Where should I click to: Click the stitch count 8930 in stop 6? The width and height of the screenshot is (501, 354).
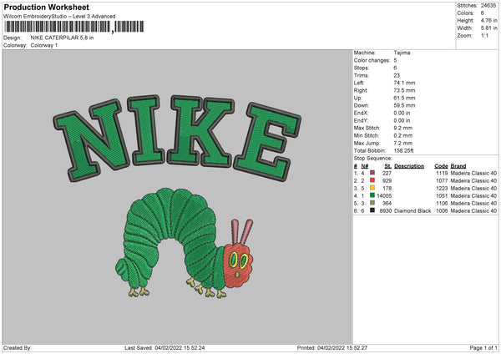[386, 211]
